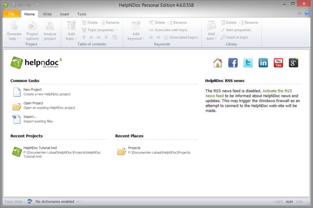
Task: Move topic up arrow in Table of contents
Action: [84, 37]
